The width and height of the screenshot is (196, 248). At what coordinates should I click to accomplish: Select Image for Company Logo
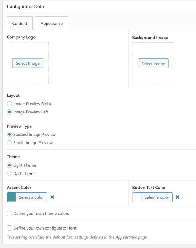click(x=28, y=63)
